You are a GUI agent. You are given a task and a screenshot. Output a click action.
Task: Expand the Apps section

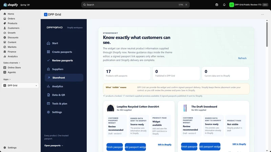point(7,79)
